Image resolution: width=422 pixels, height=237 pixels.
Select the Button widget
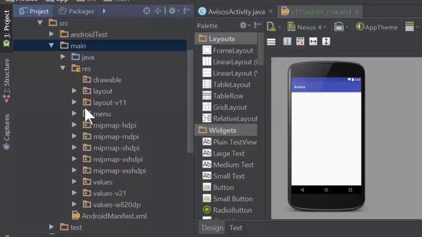(218, 187)
